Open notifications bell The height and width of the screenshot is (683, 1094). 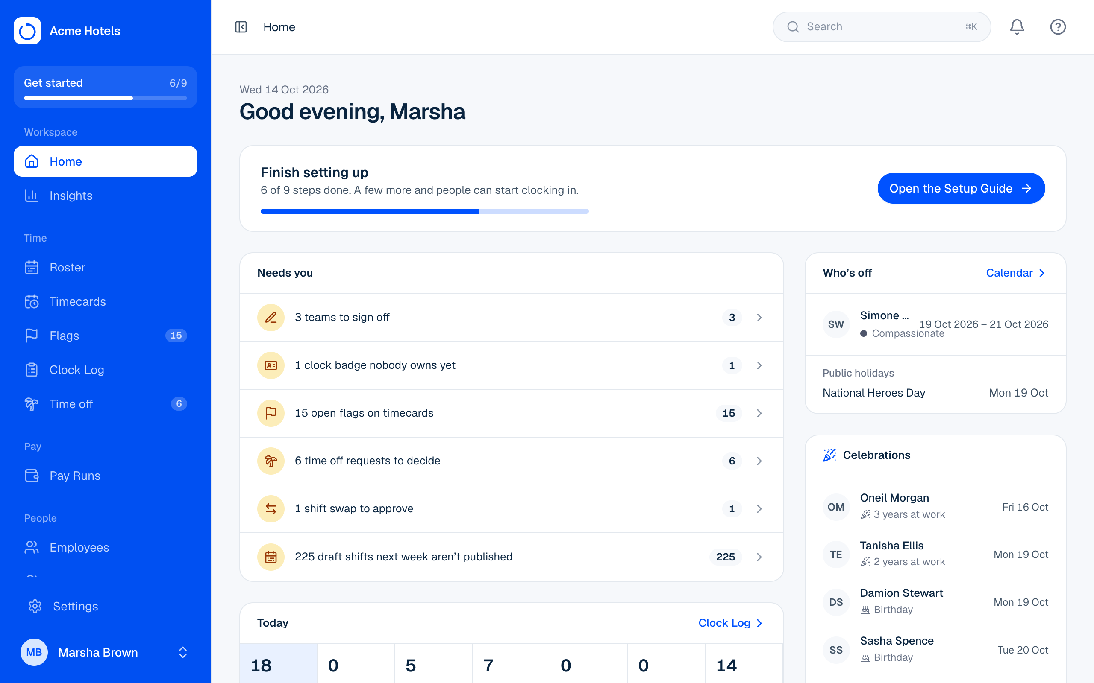tap(1017, 27)
